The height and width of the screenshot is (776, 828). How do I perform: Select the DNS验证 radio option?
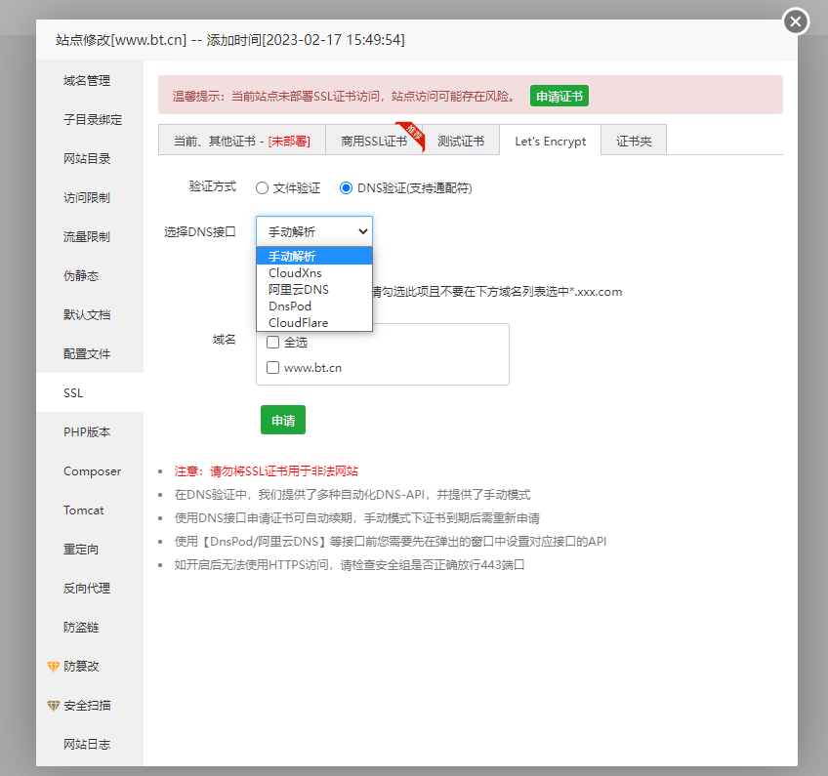(x=347, y=188)
